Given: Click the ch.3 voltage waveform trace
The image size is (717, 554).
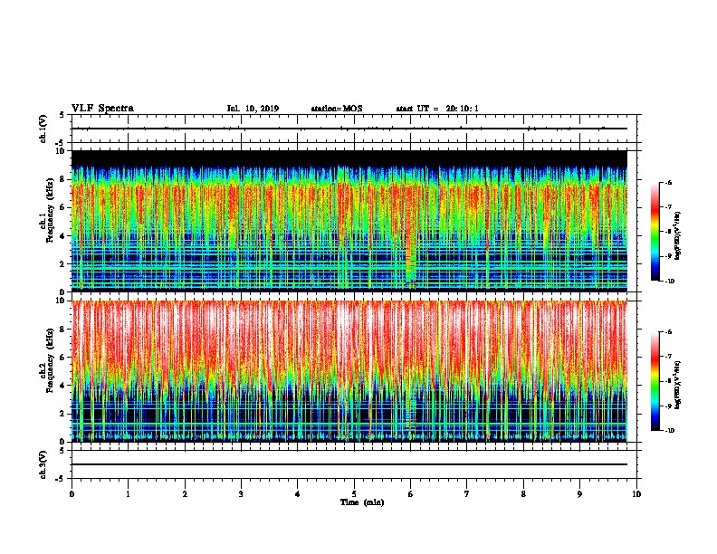Looking at the screenshot, I should pos(349,464).
